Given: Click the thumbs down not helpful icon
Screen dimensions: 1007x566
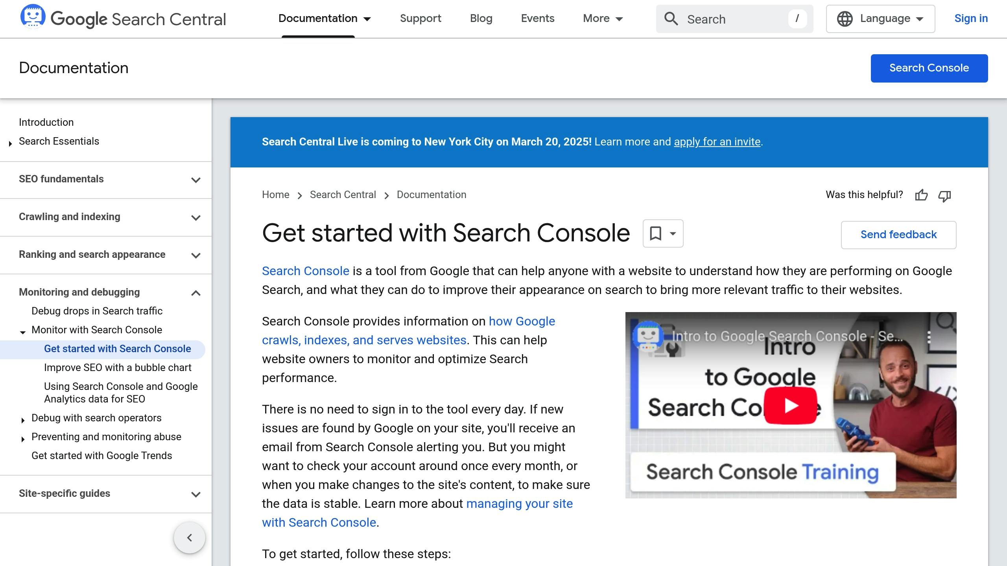Looking at the screenshot, I should click(x=944, y=195).
